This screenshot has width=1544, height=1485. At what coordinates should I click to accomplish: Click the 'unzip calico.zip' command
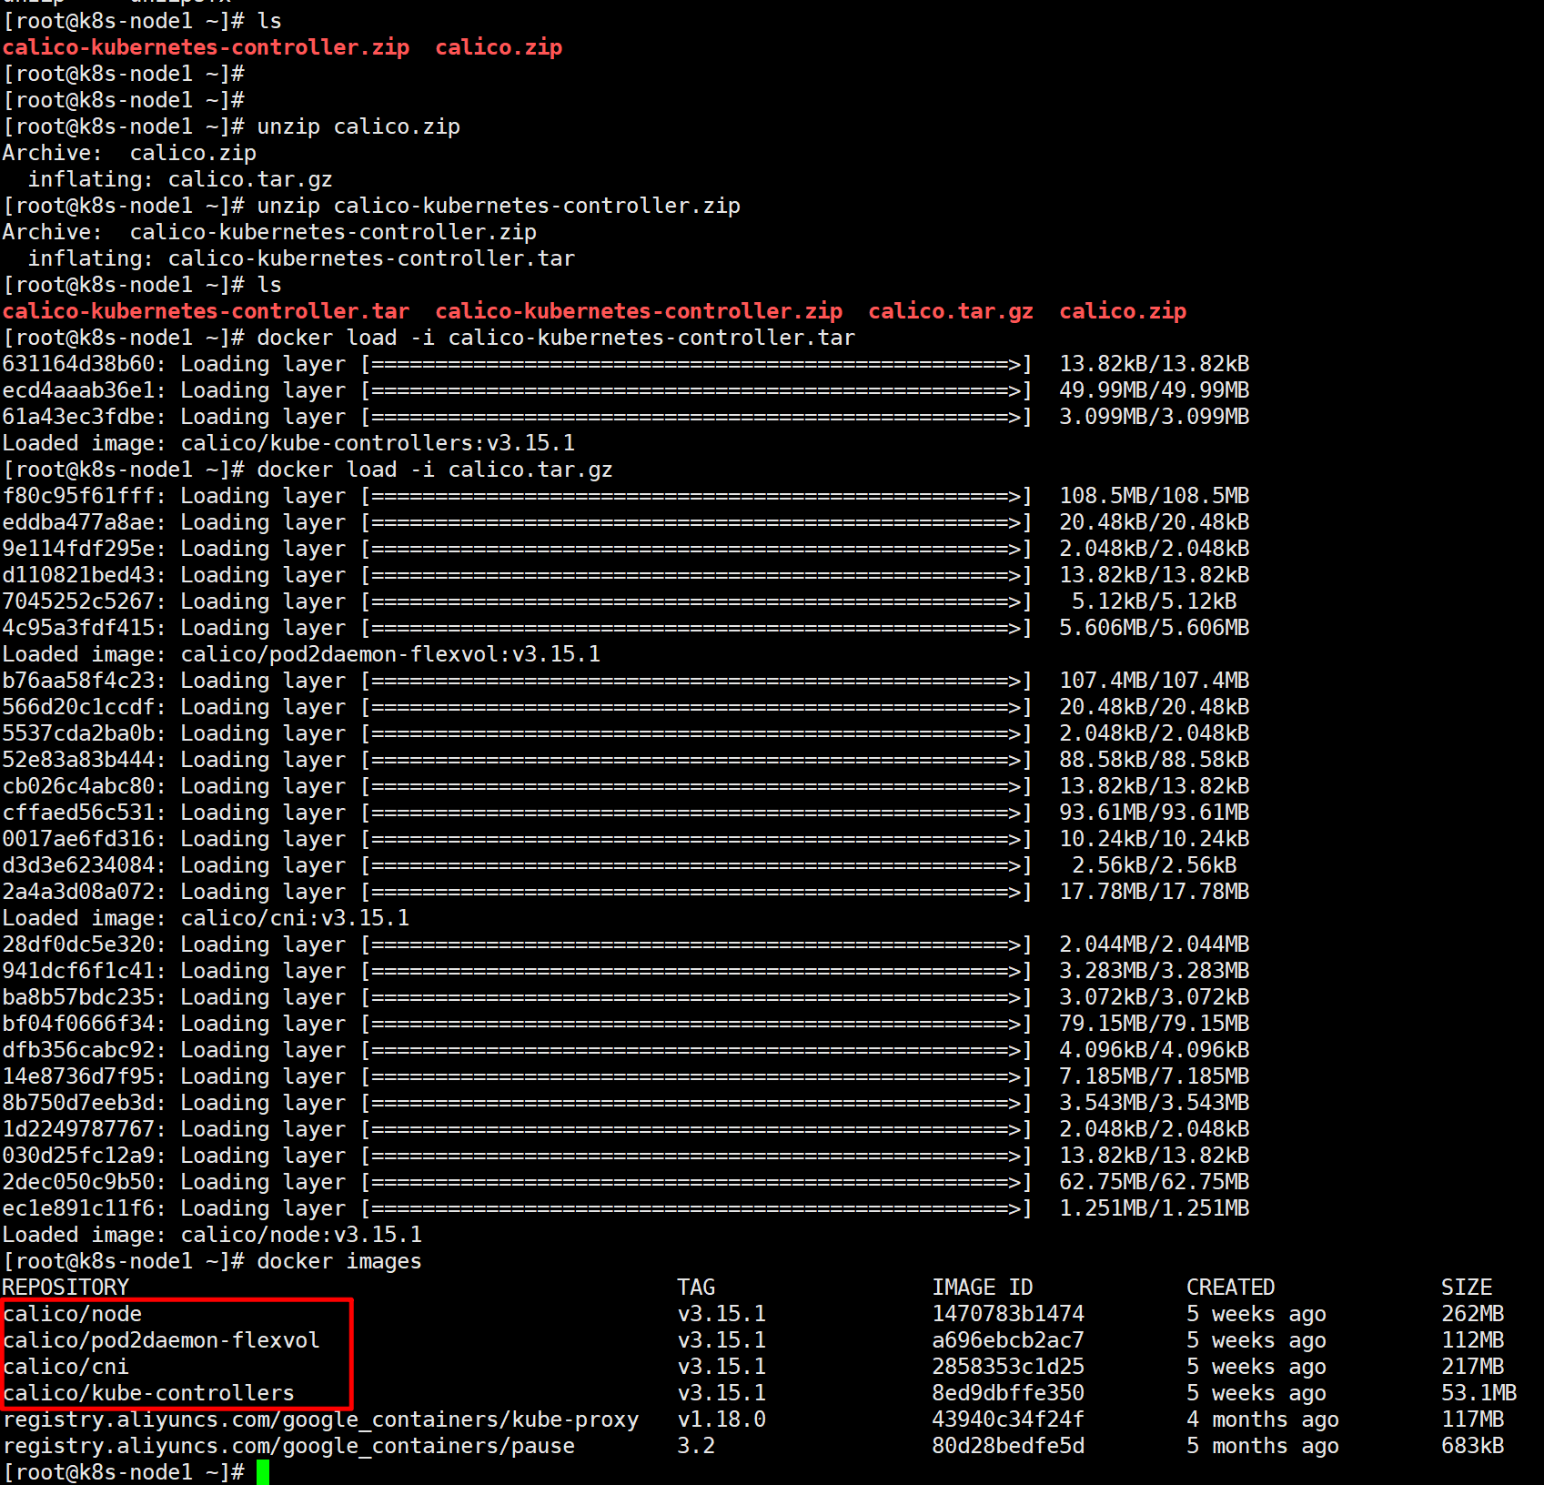click(x=358, y=126)
